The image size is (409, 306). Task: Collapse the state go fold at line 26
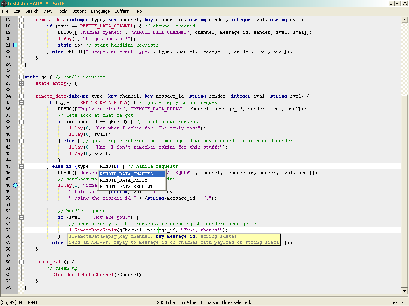click(x=22, y=77)
